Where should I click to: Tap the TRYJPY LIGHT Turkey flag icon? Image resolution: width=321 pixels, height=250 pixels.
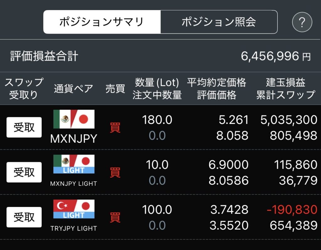74,209
